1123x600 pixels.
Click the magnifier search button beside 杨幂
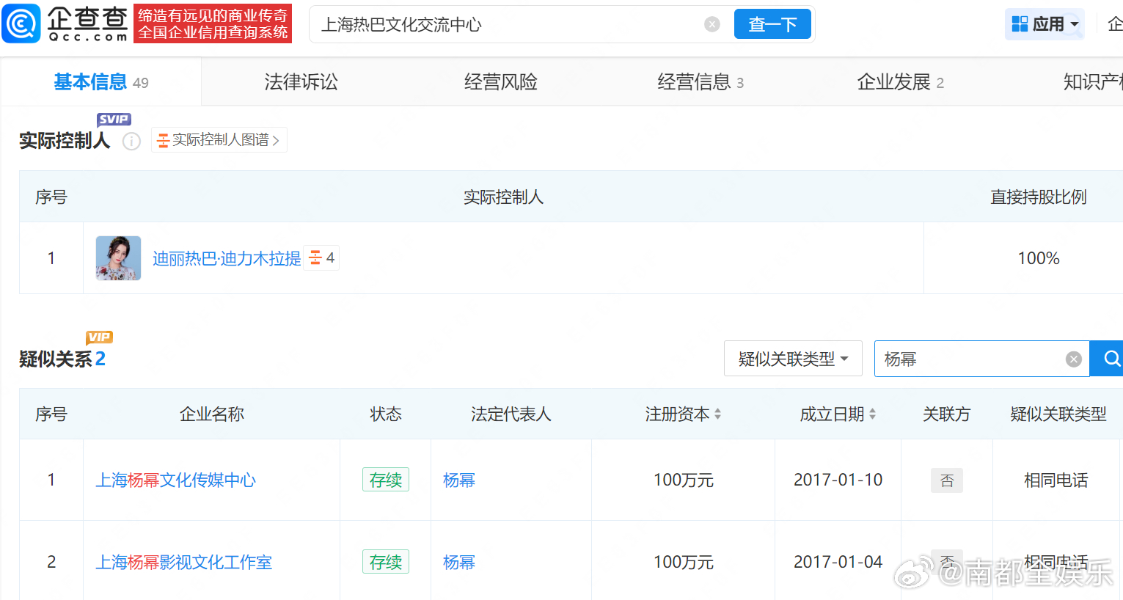coord(1108,359)
